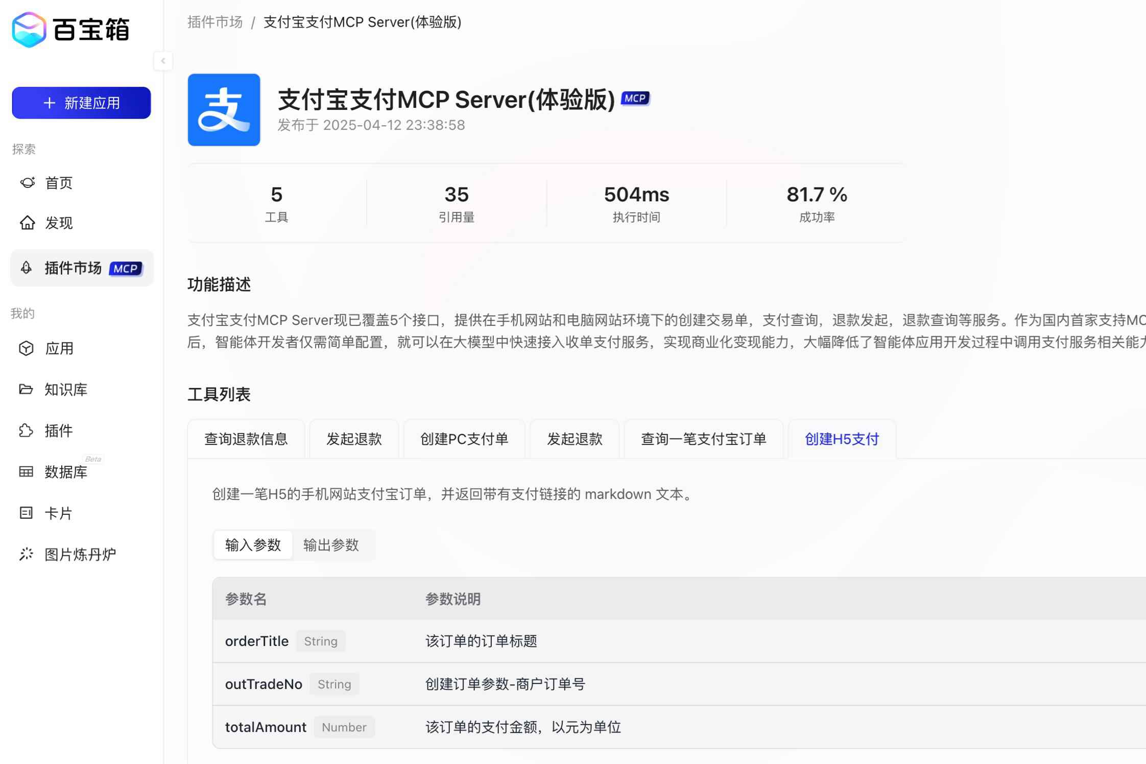Click the Number tag beside totalAmount
Screen dimensions: 1146x764
[344, 727]
